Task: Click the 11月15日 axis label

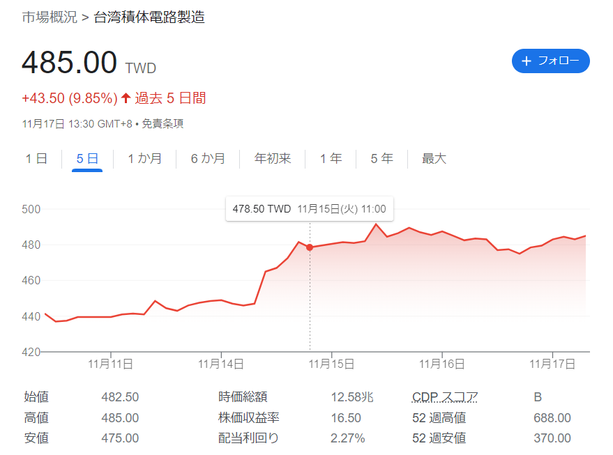Action: click(x=331, y=364)
